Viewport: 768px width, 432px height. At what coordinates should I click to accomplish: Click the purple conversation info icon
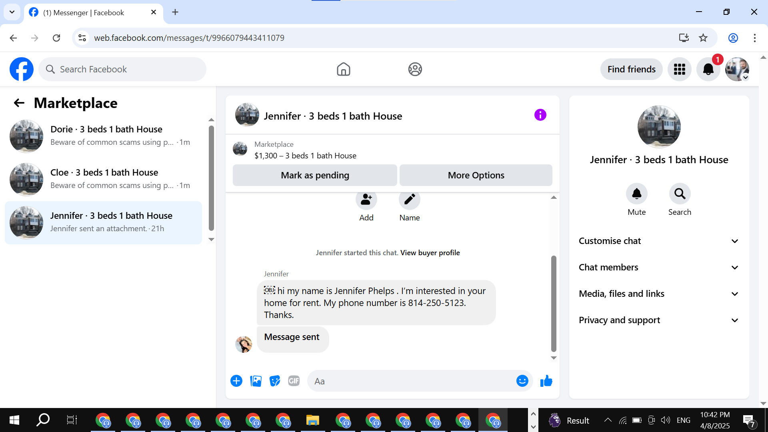540,115
